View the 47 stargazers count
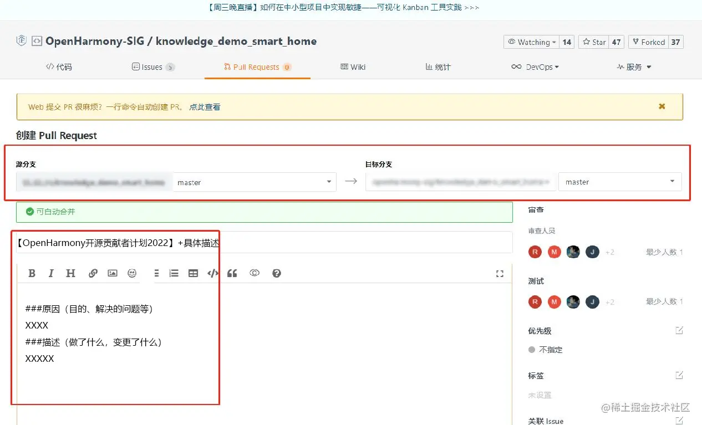Viewport: 702px width, 425px height. coord(617,42)
